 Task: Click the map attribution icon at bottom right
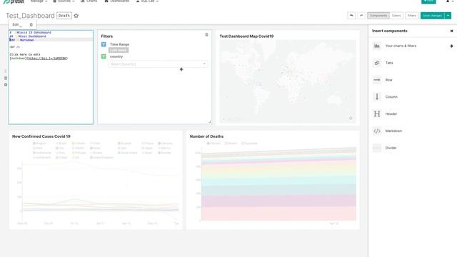tap(351, 118)
